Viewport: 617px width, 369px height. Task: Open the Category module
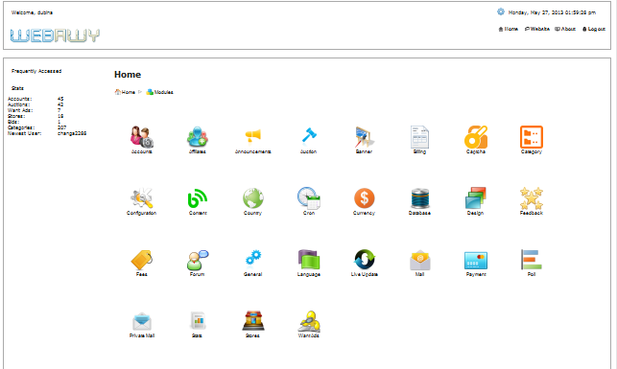(532, 140)
